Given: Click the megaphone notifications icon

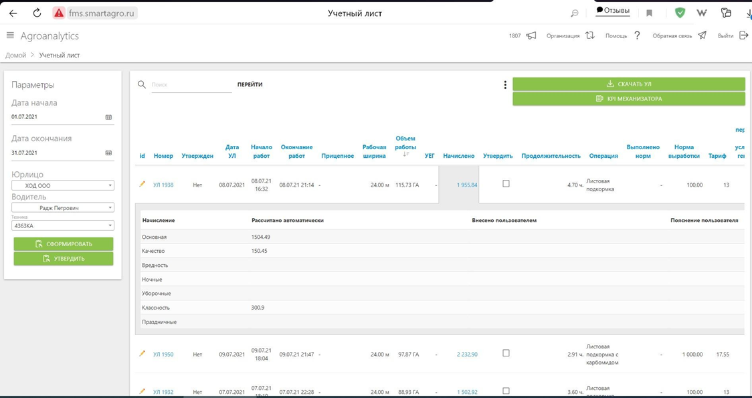Looking at the screenshot, I should (x=531, y=35).
